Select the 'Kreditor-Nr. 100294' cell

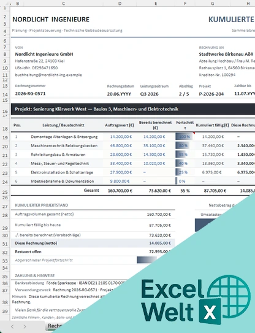click(217, 75)
